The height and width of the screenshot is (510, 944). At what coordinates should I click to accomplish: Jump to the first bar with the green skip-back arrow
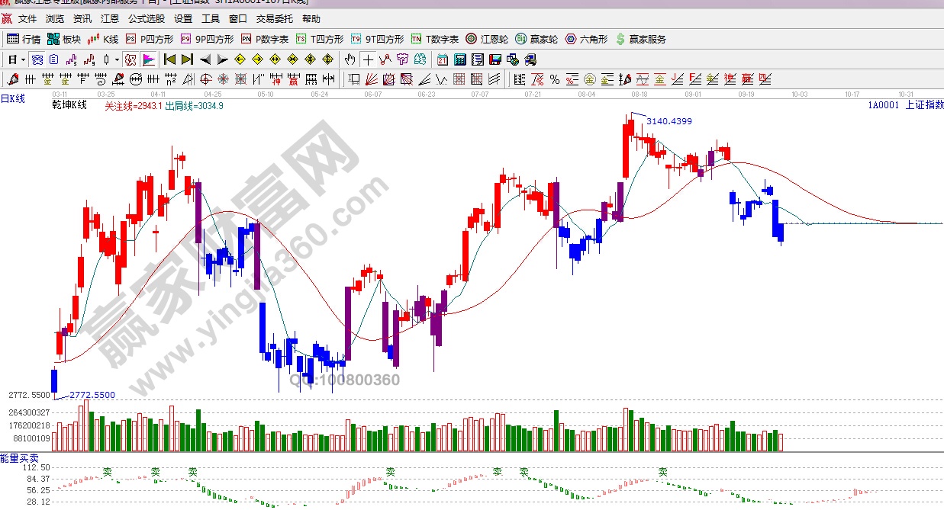169,59
